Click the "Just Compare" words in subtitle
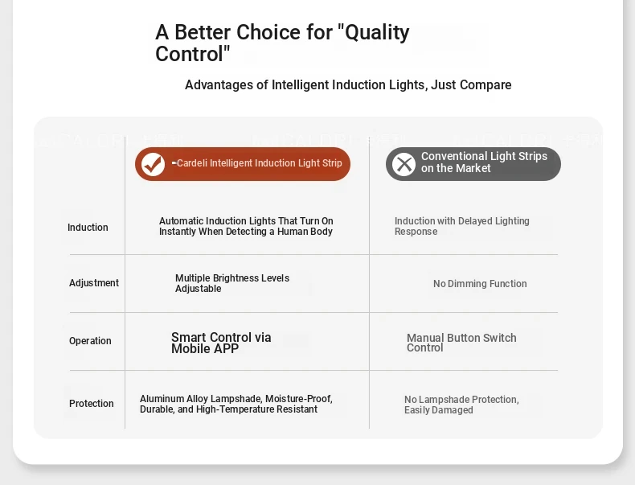635x485 pixels. tap(471, 84)
